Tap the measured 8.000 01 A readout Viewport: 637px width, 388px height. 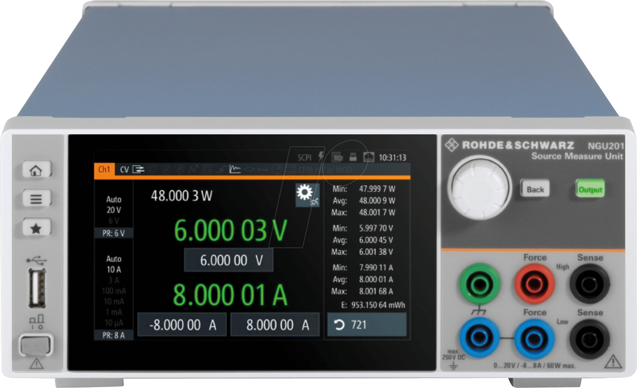(x=231, y=295)
